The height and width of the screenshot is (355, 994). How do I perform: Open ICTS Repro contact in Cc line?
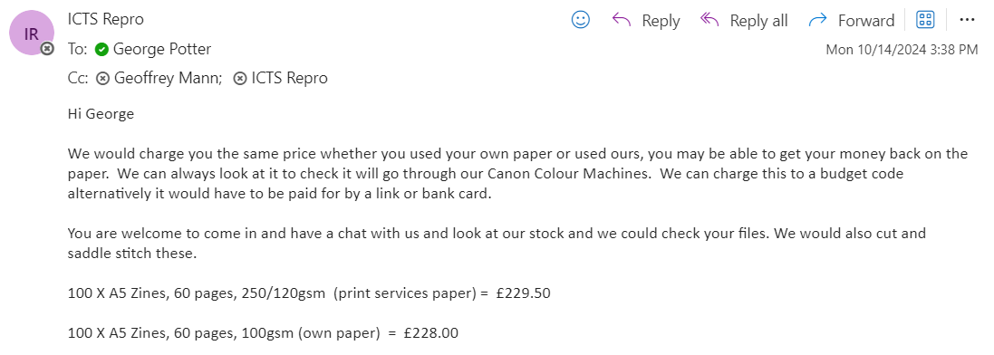point(290,79)
